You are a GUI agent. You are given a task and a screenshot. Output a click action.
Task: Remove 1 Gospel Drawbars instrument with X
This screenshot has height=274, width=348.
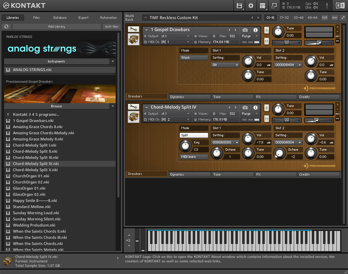coord(337,27)
